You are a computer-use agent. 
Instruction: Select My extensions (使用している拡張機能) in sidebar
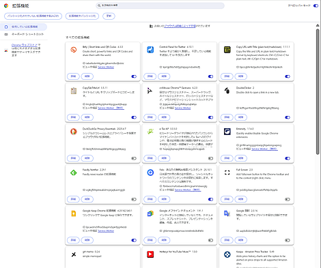[x=23, y=27]
